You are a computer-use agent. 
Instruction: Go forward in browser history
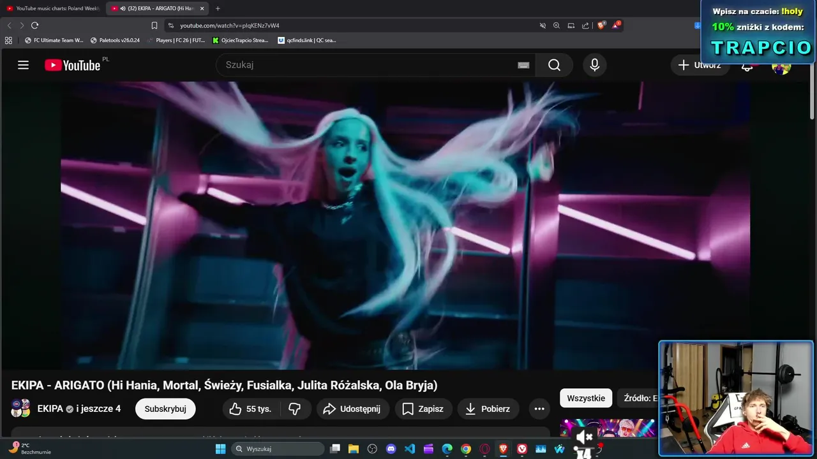pyautogui.click(x=22, y=25)
